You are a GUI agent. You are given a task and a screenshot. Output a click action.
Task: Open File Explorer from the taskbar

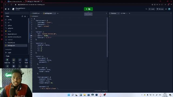pyautogui.click(x=85, y=95)
